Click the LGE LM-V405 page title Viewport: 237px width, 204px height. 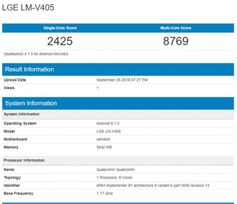pyautogui.click(x=28, y=7)
